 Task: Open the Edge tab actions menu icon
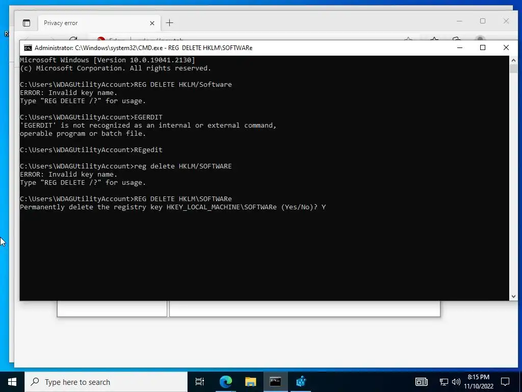coord(27,23)
